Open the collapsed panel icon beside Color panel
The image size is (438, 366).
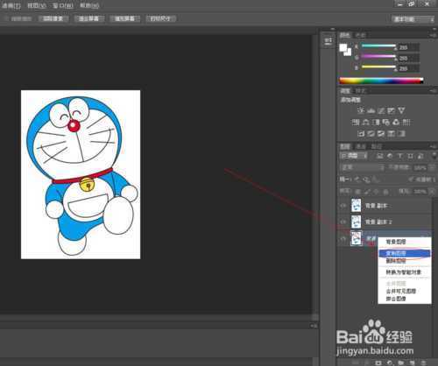328,40
